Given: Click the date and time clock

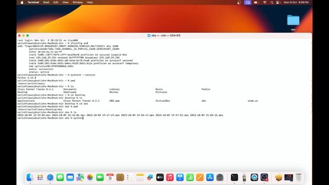Looking at the screenshot, I should click(x=296, y=2).
